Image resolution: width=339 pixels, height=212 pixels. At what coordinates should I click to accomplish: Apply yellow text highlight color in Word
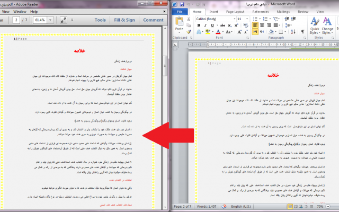[208, 32]
